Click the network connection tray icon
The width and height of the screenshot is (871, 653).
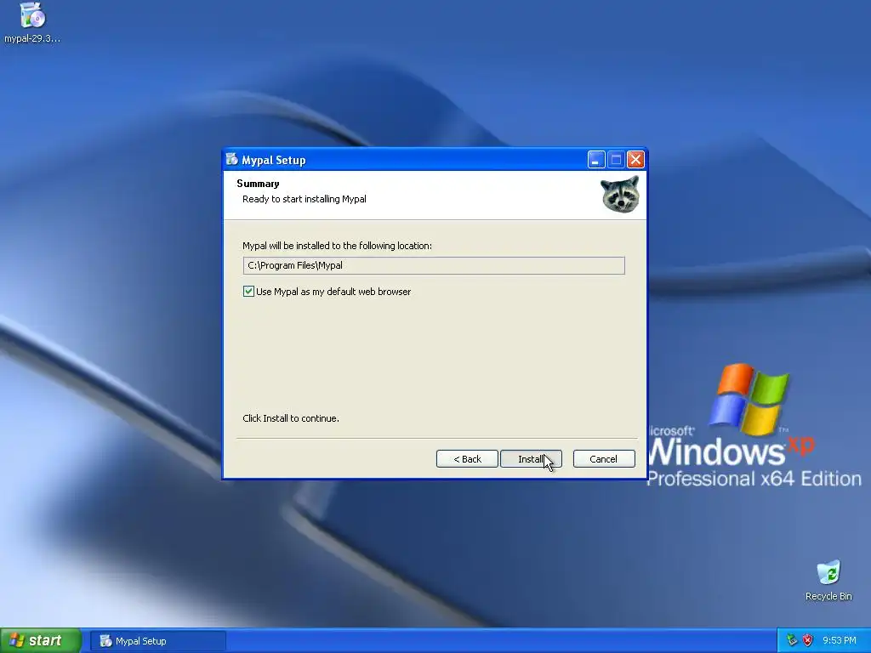(792, 640)
